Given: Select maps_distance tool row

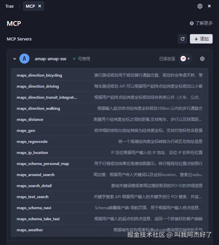Looking at the screenshot, I should [109, 119].
